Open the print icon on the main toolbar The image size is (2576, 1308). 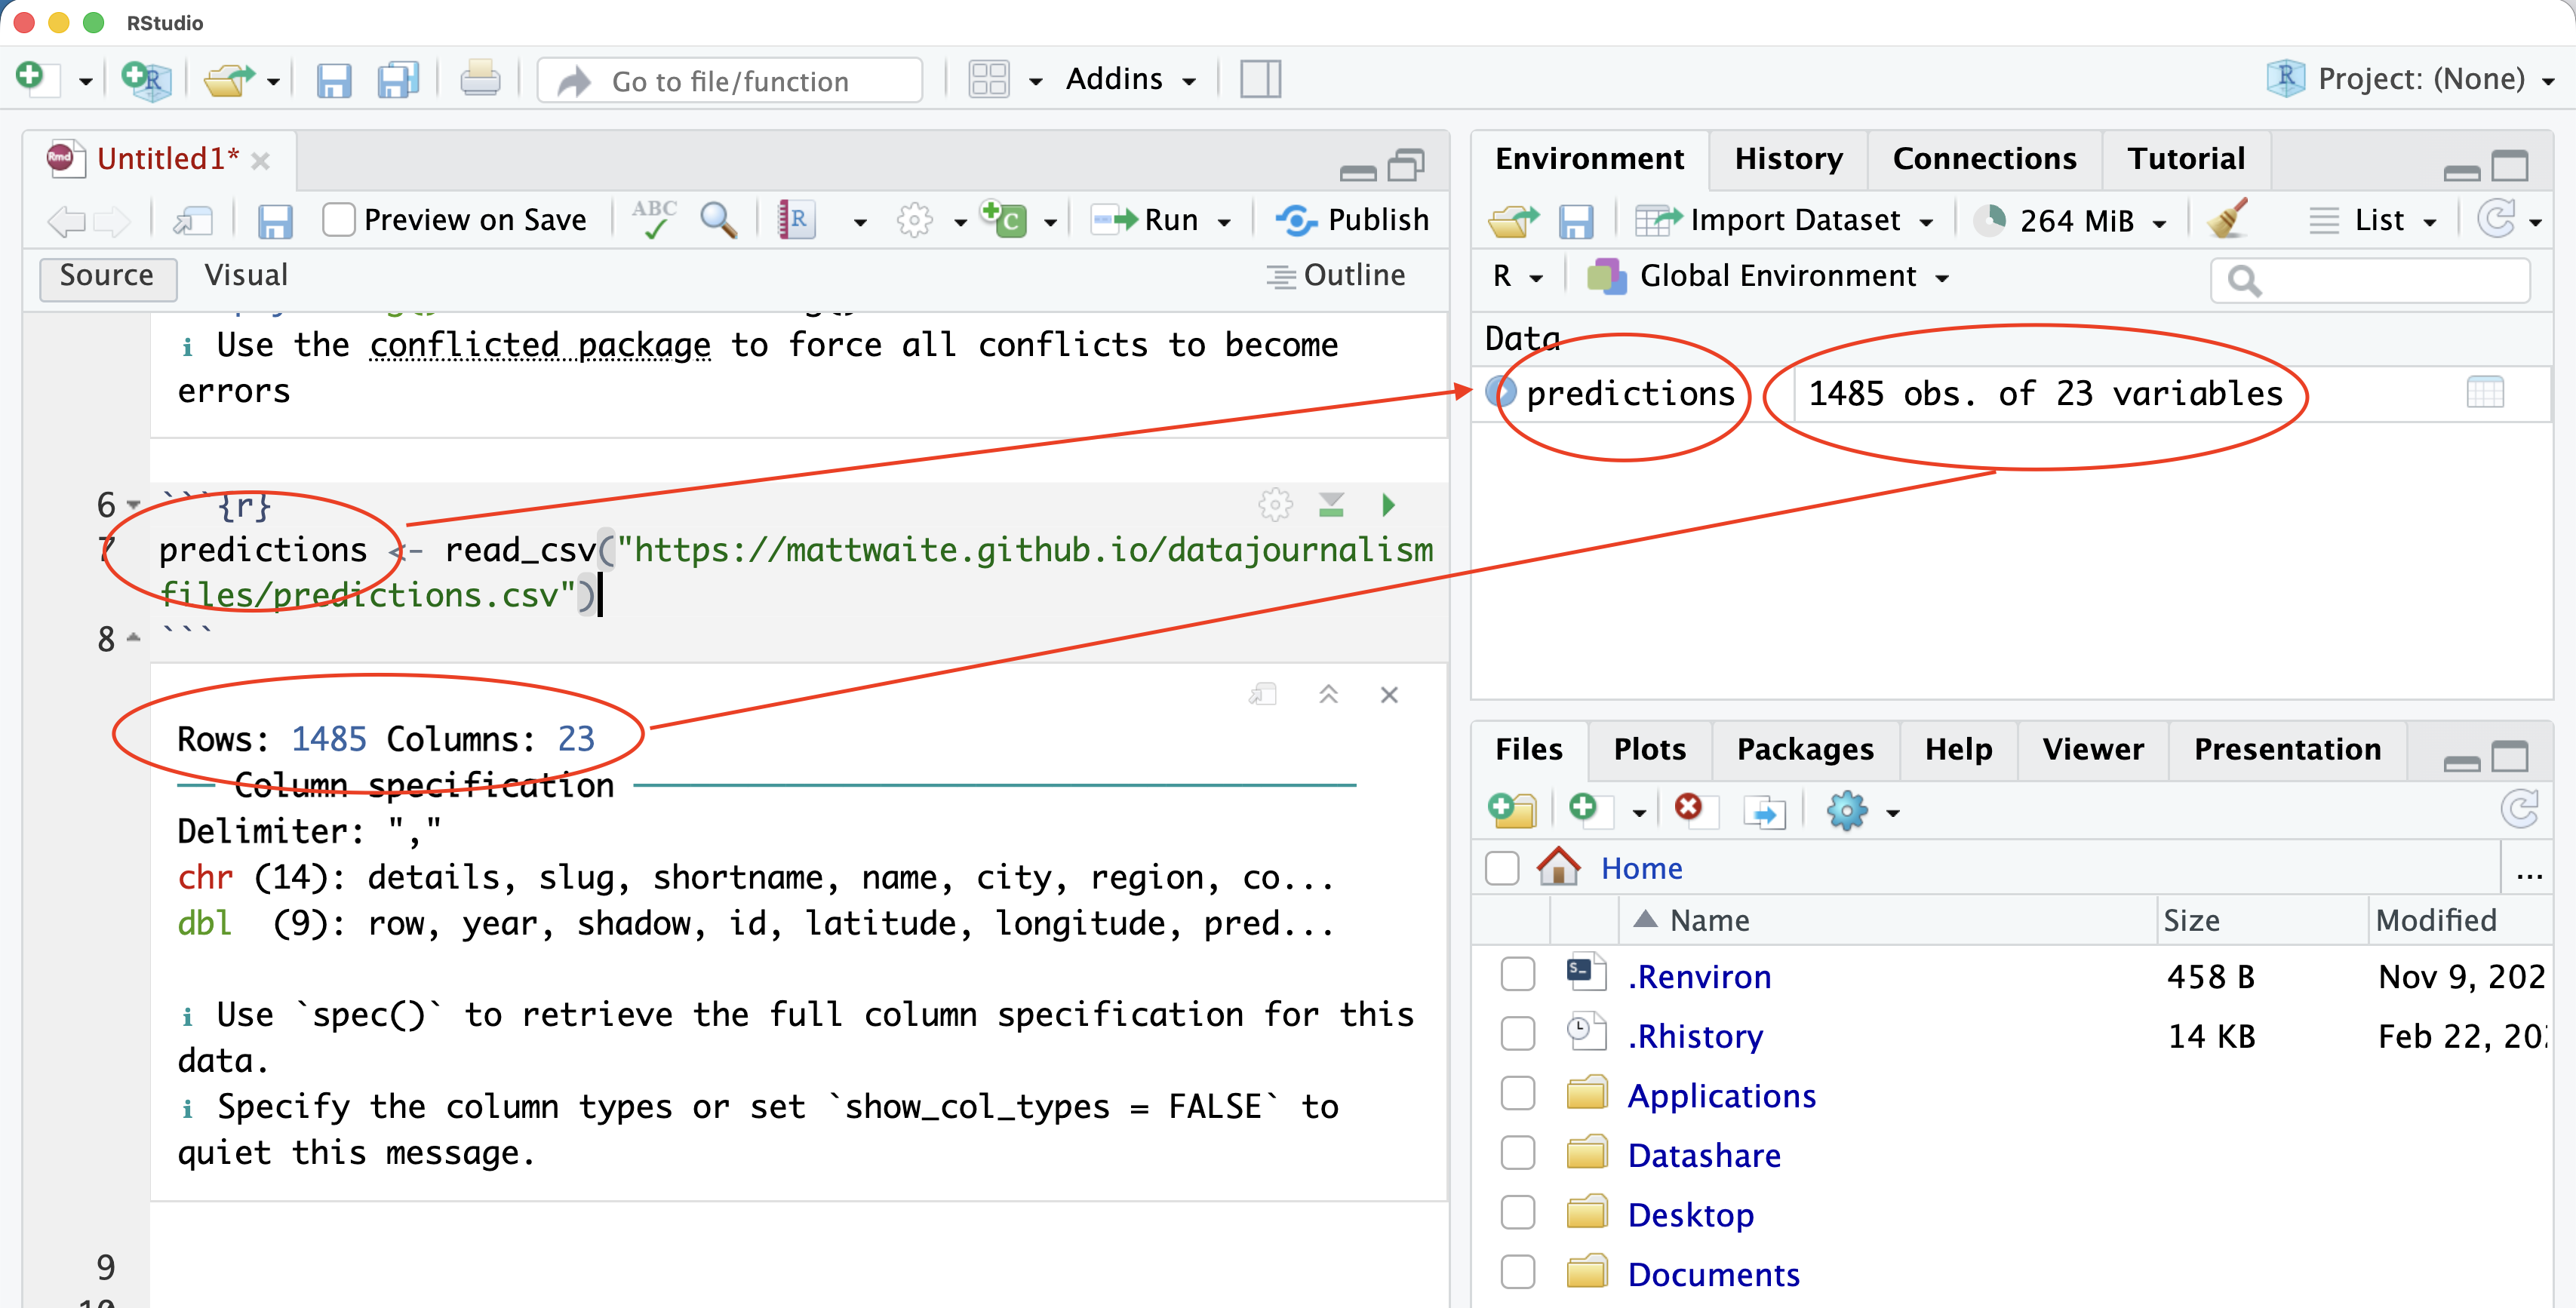481,79
